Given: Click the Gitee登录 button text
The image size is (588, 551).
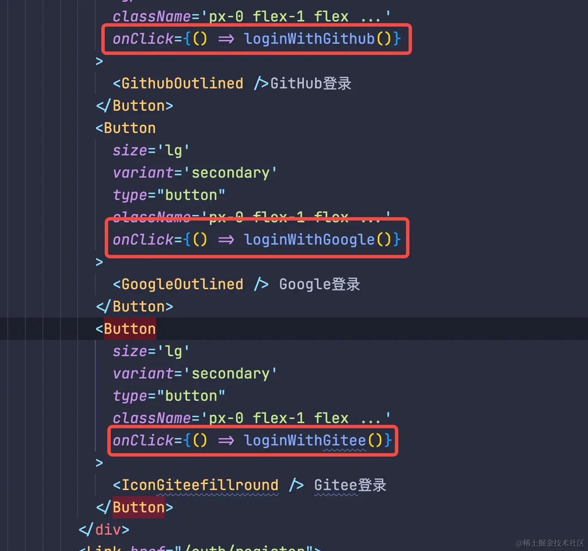Looking at the screenshot, I should (x=350, y=485).
